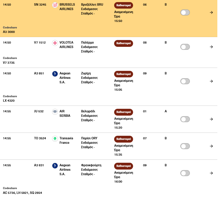Click delayed badge for A3 831
The image size is (220, 198).
(x=124, y=166)
